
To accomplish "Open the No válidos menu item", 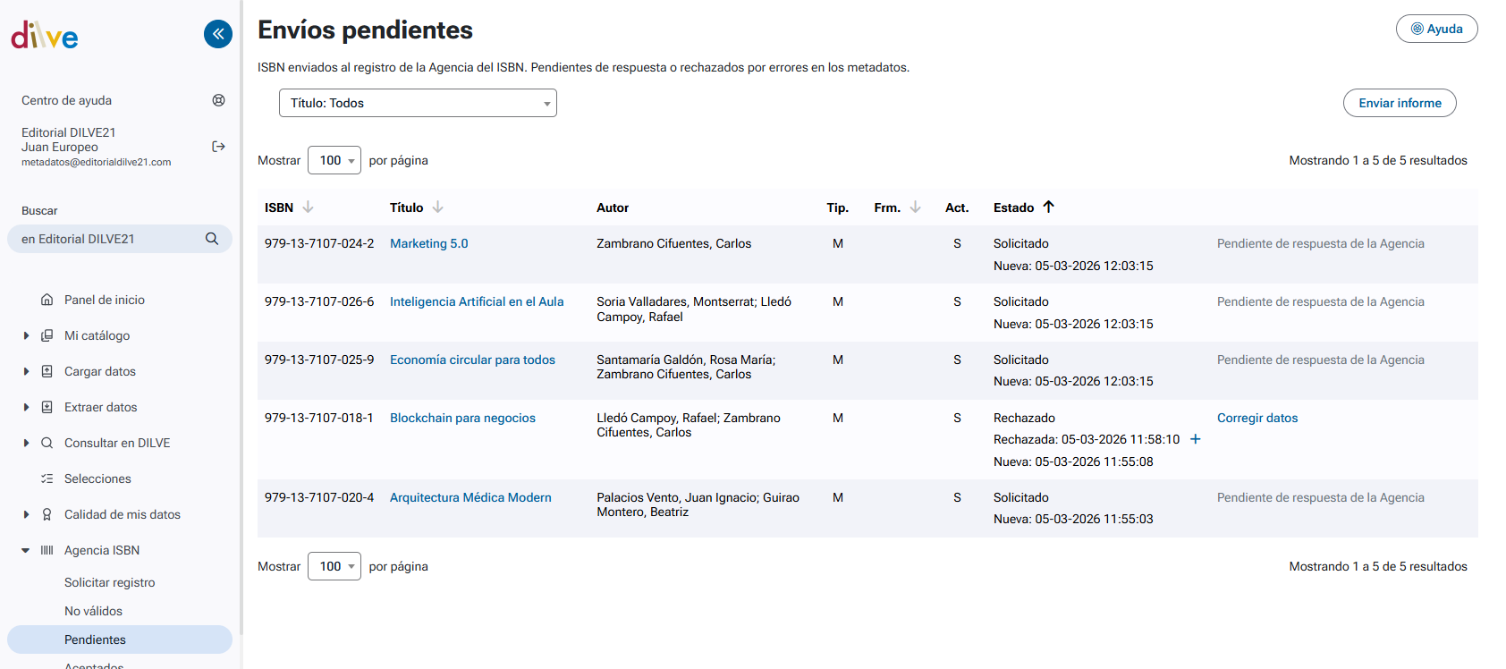I will 93,611.
